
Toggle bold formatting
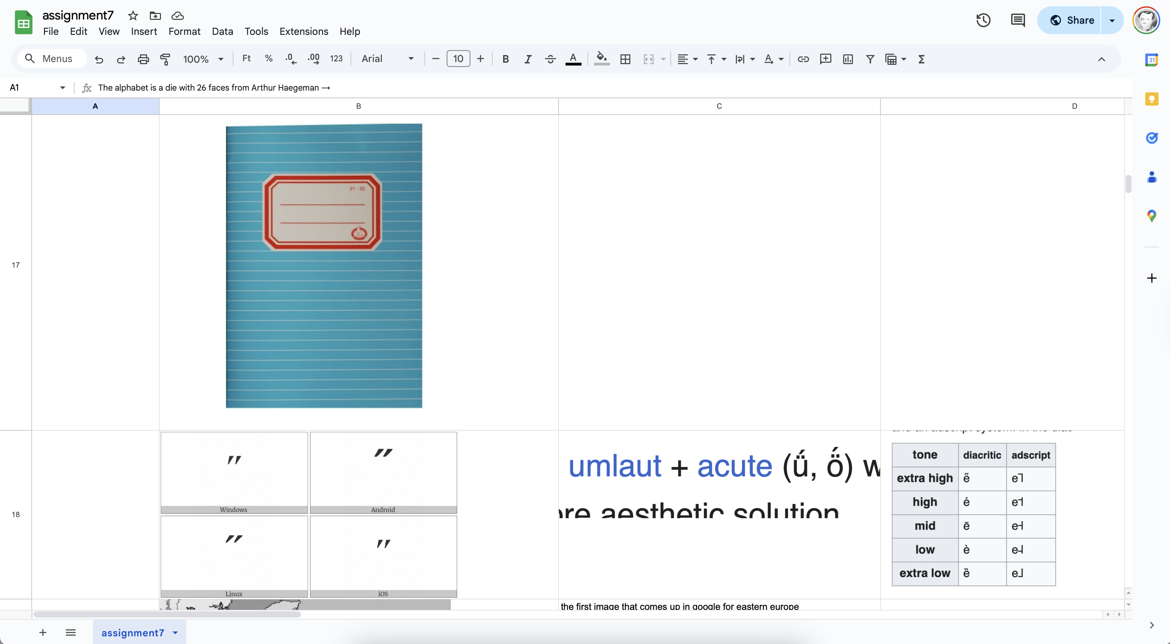pyautogui.click(x=505, y=59)
